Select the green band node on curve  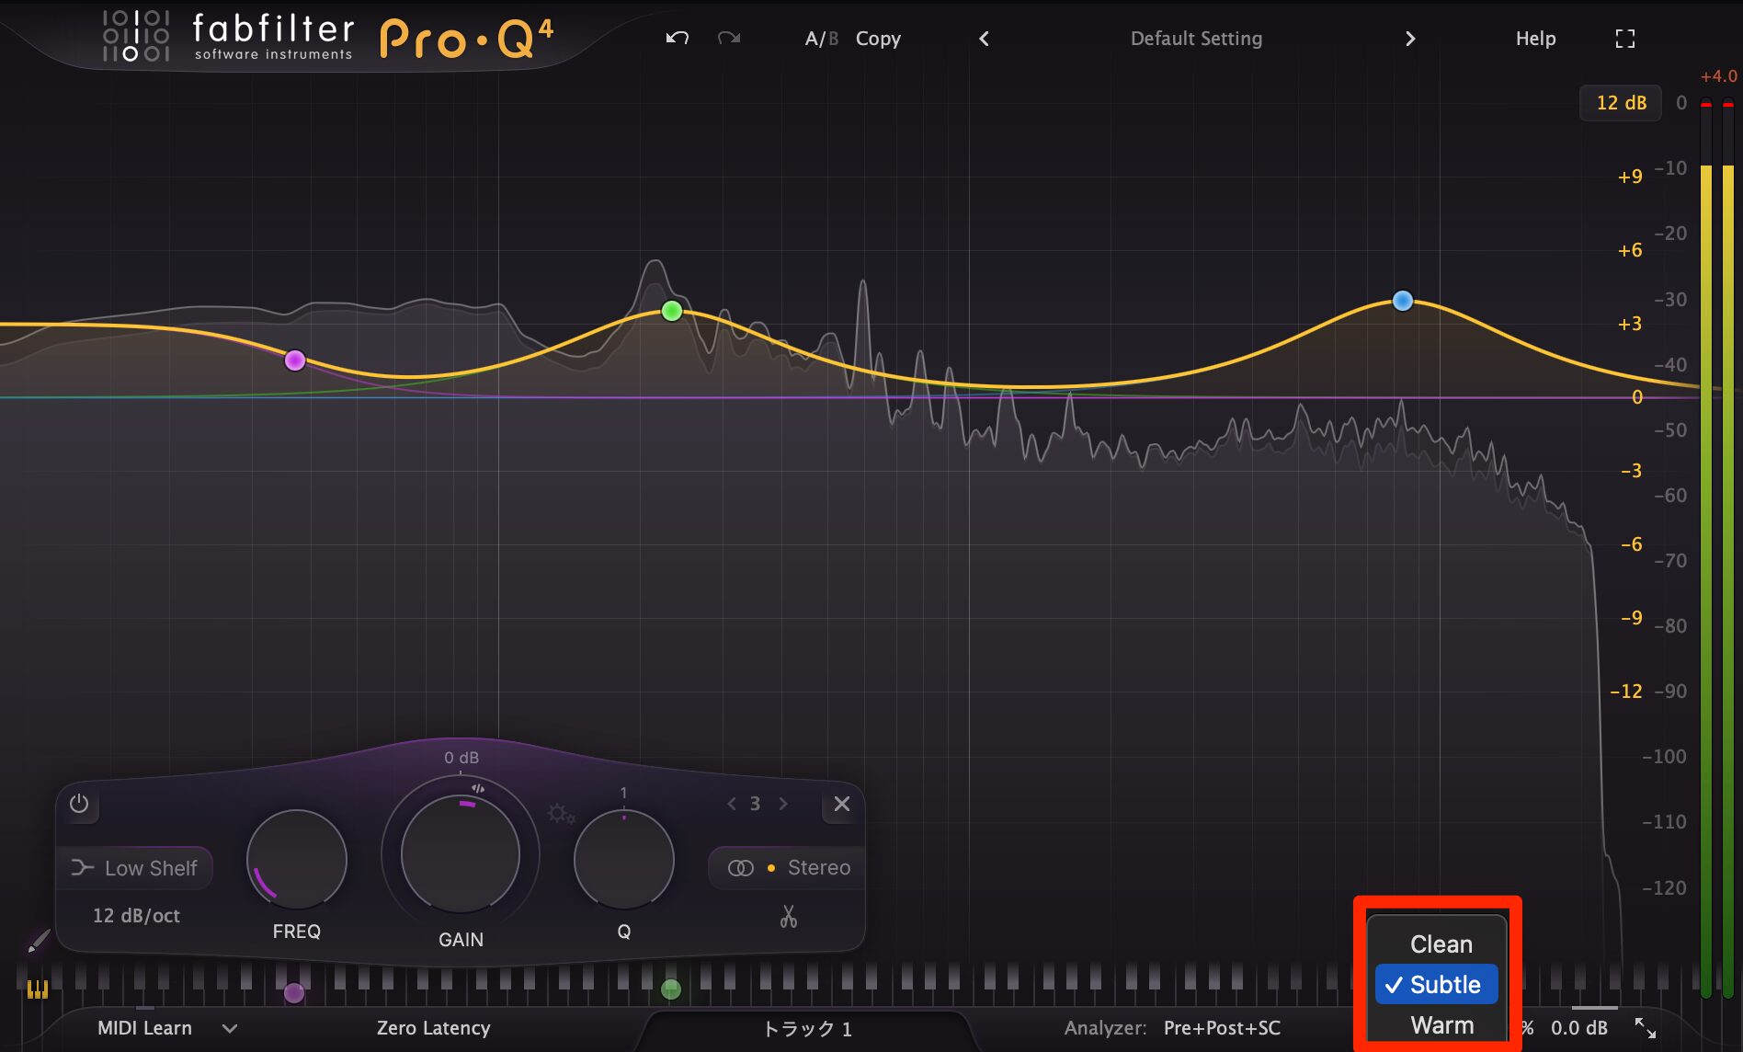(x=672, y=311)
